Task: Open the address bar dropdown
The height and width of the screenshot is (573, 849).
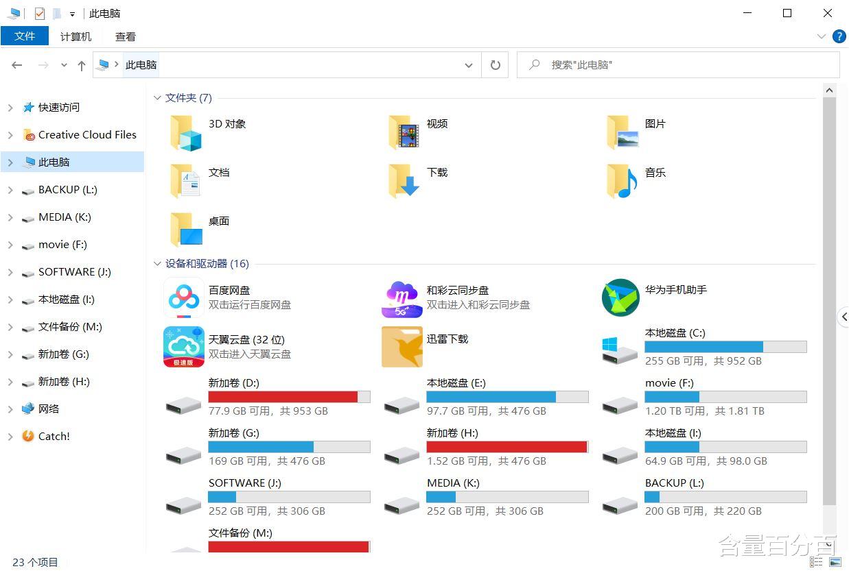Action: tap(469, 65)
